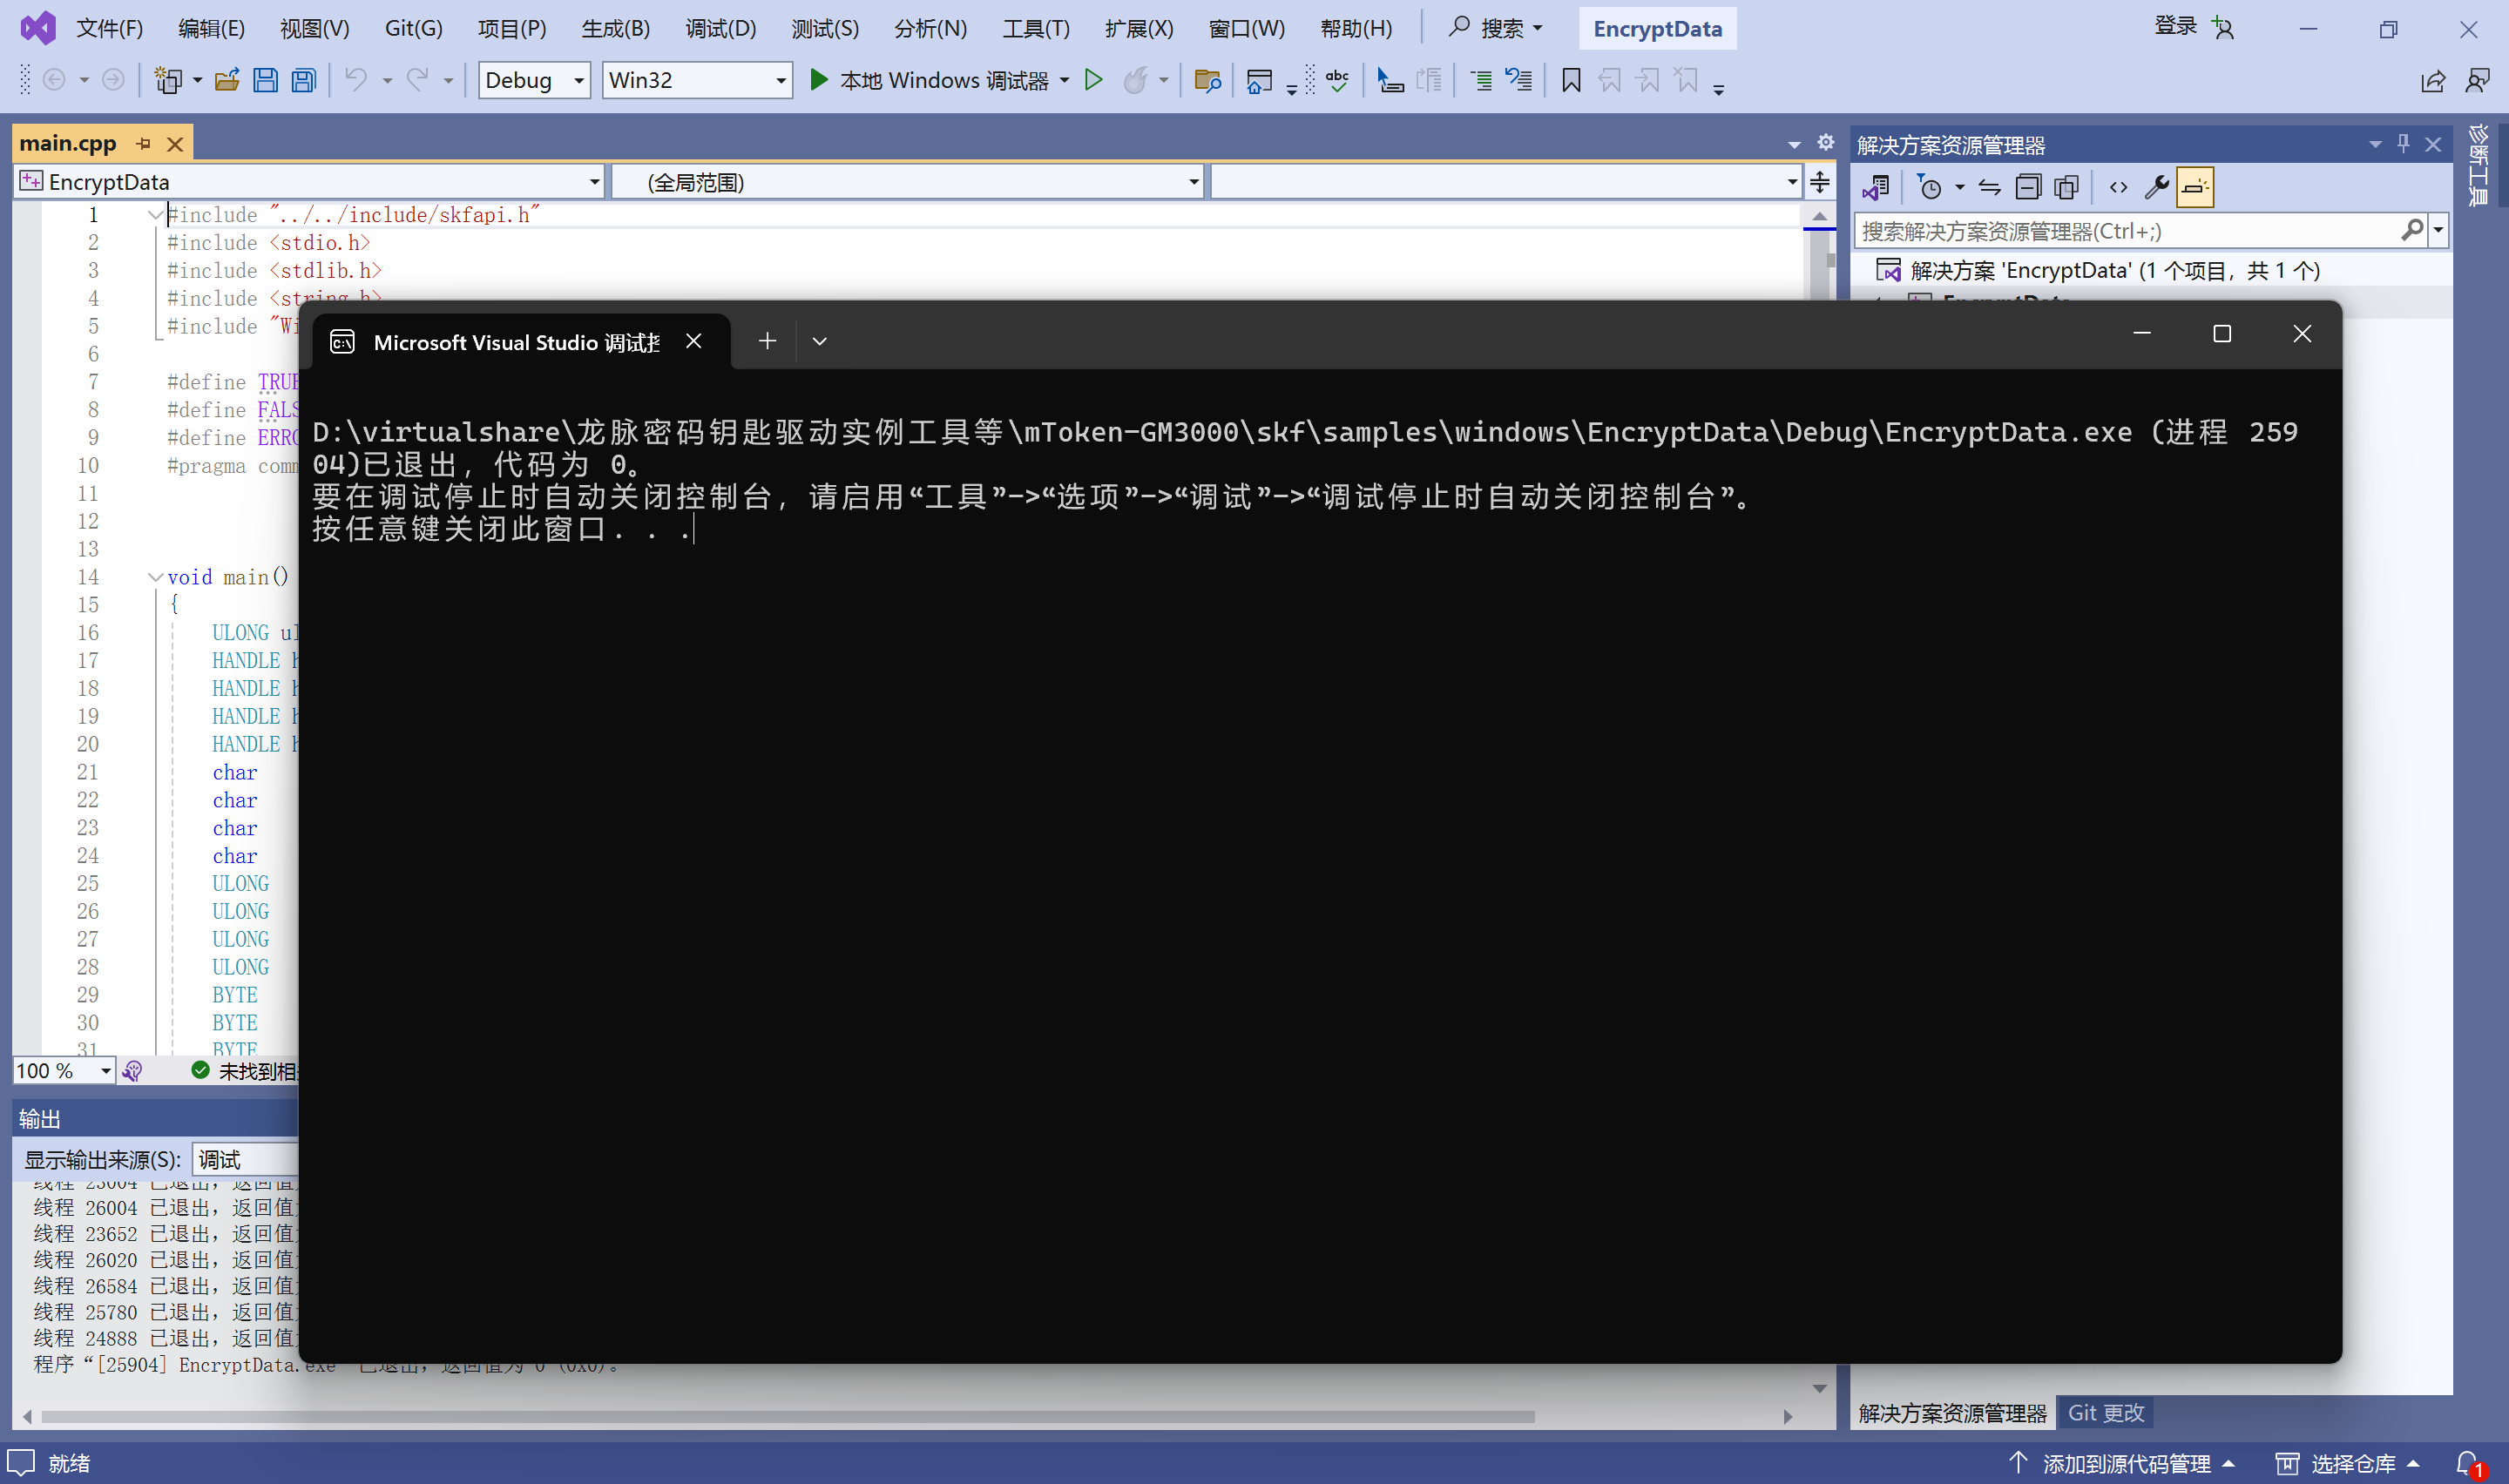Image resolution: width=2509 pixels, height=1484 pixels.
Task: Start without debugging using hollow green arrow
Action: 1093,80
